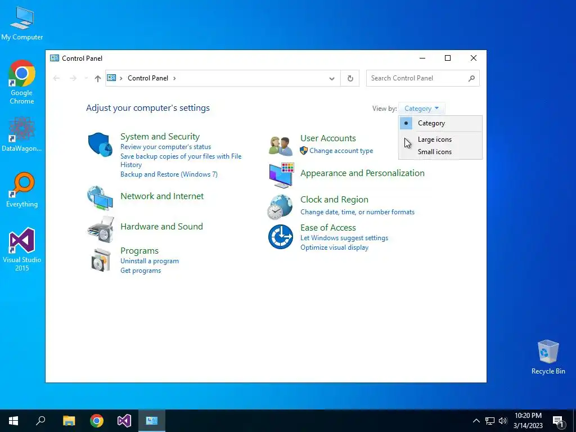The height and width of the screenshot is (432, 576).
Task: Open the System and Security shield icon
Action: (100, 145)
